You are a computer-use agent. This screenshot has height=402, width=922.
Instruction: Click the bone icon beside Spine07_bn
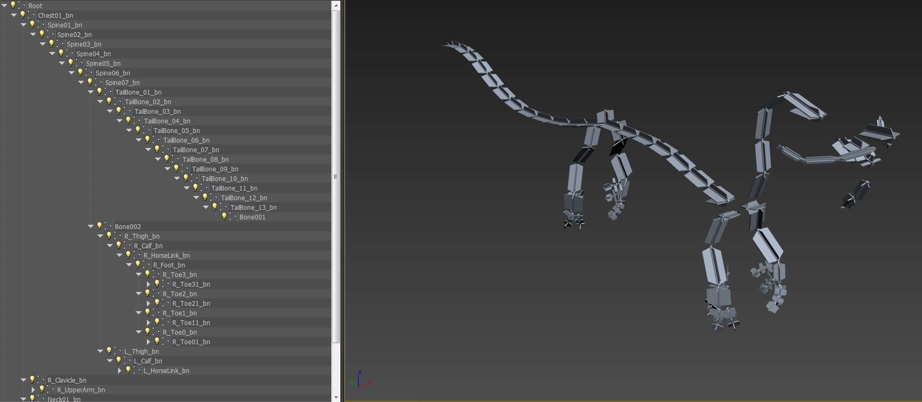coord(98,83)
